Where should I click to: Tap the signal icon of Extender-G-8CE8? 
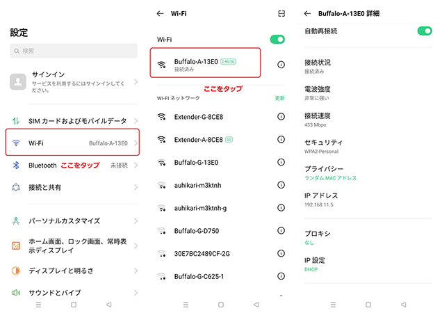(x=161, y=117)
